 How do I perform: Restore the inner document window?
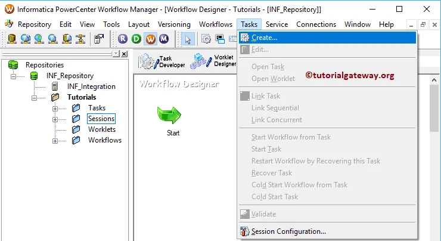point(423,25)
